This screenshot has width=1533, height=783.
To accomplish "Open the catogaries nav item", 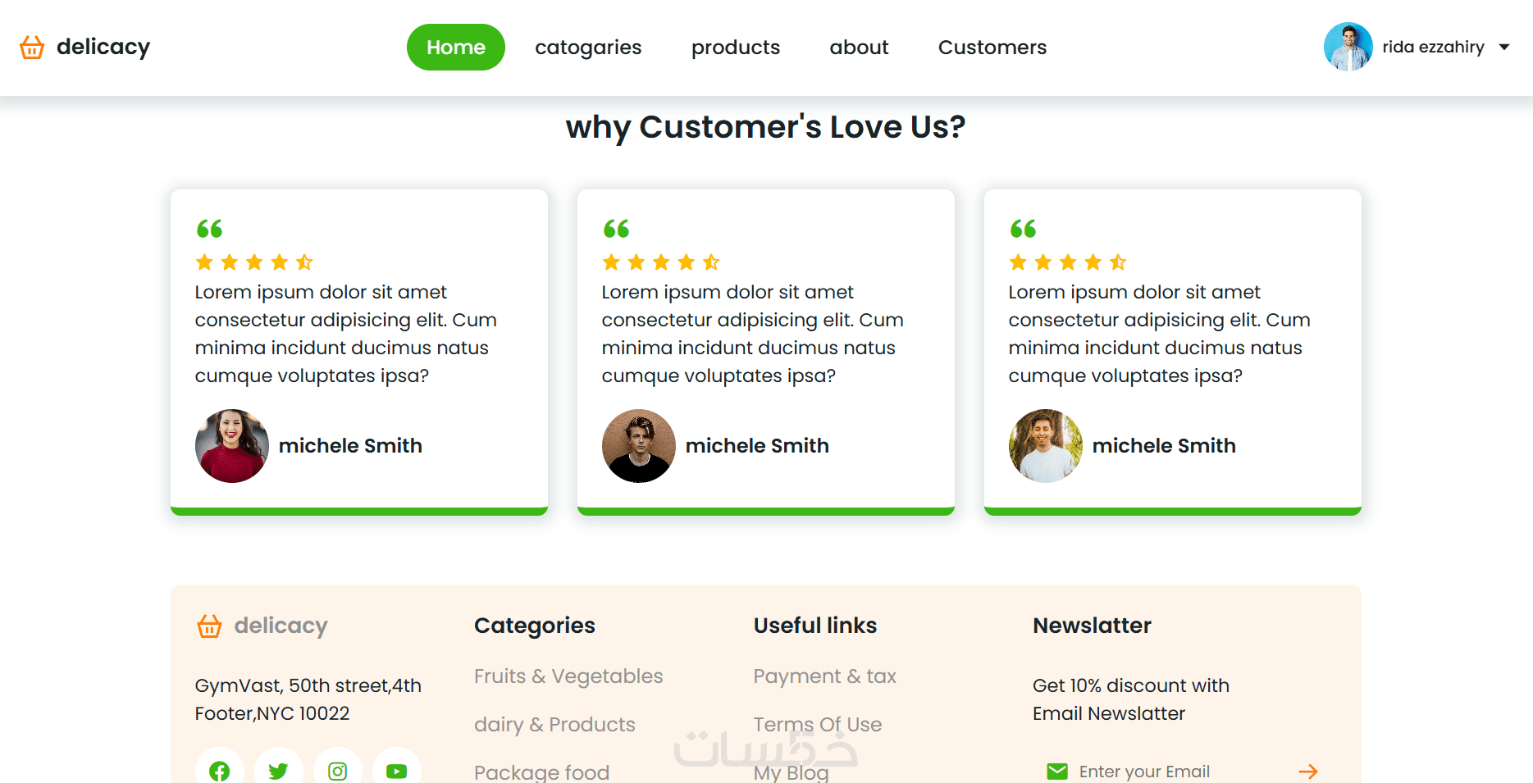I will (x=588, y=48).
